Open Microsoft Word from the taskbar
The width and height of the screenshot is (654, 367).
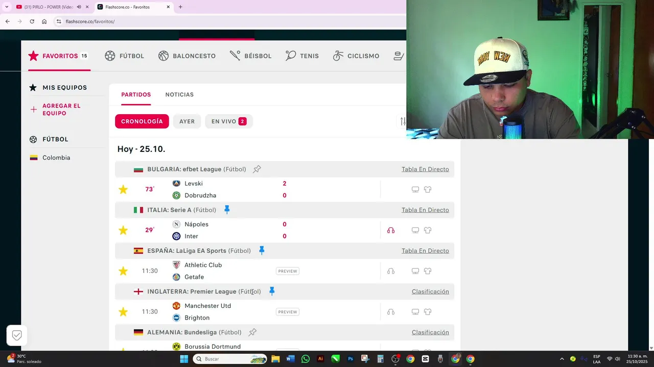pyautogui.click(x=291, y=359)
